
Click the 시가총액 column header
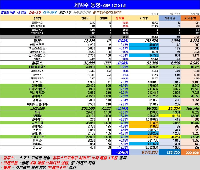coord(190,18)
